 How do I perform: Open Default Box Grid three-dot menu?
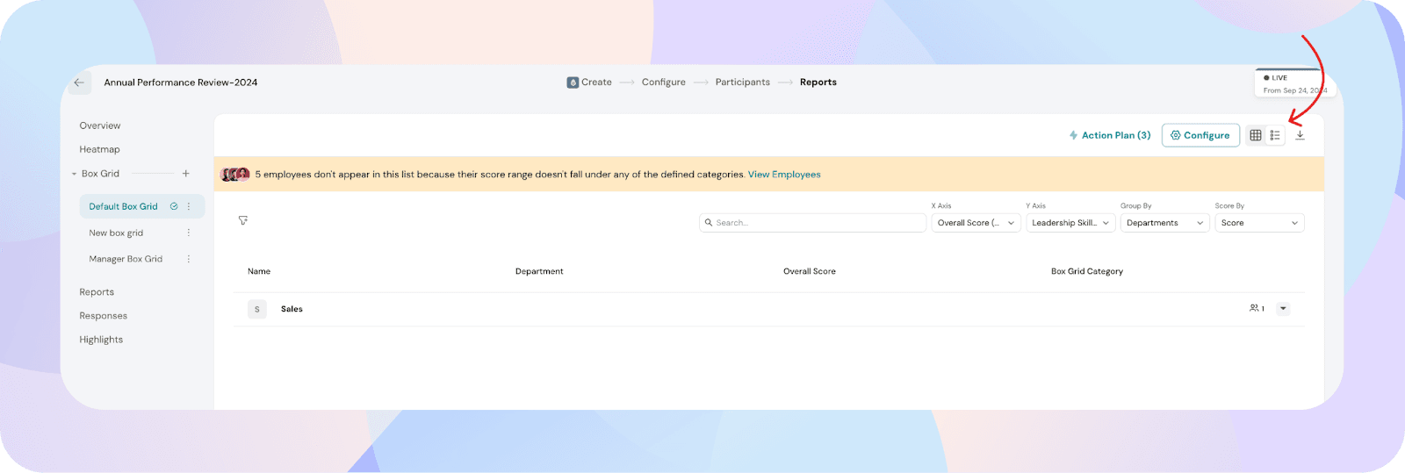click(189, 206)
